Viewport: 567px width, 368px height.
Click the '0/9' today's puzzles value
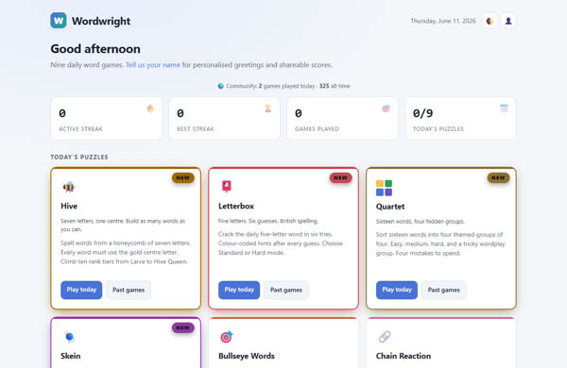coord(422,113)
